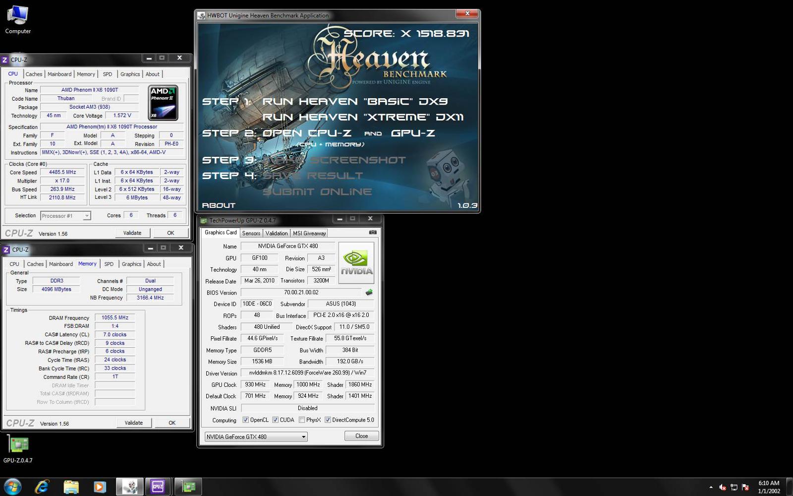Open the Windows Start menu orb
Image resolution: width=793 pixels, height=496 pixels.
(13, 487)
